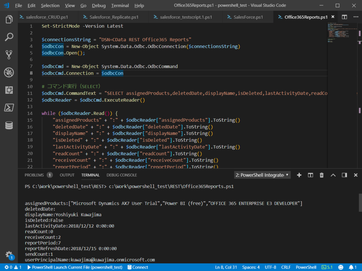Image resolution: width=362 pixels, height=271 pixels.
Task: Open the Debug menu
Action: (99, 6)
